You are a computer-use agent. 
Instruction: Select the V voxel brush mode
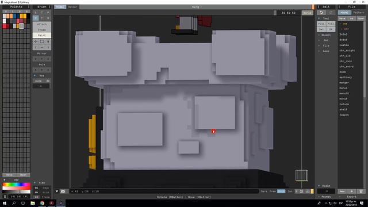(36, 18)
